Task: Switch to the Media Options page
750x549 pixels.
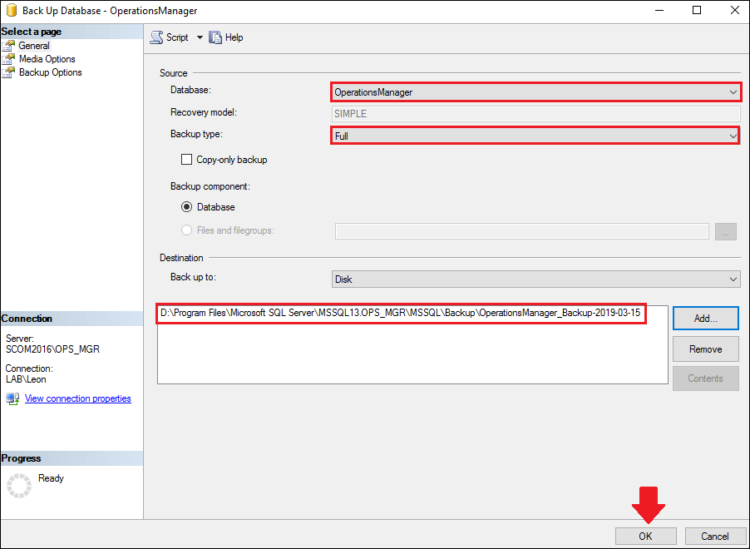Action: point(47,59)
